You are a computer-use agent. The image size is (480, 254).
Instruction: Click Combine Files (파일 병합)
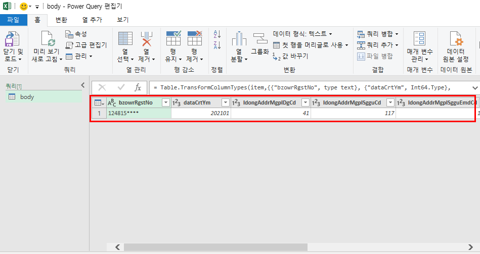point(375,56)
